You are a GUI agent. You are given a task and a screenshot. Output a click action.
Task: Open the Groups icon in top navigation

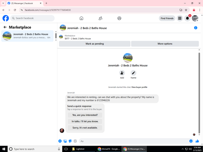coord(119,18)
